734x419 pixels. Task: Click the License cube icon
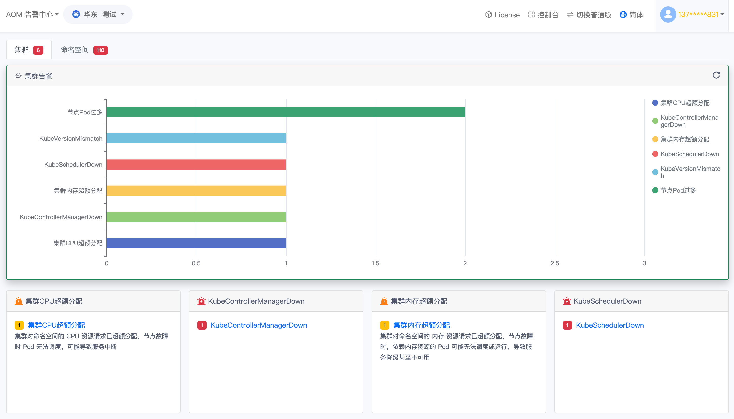tap(488, 15)
